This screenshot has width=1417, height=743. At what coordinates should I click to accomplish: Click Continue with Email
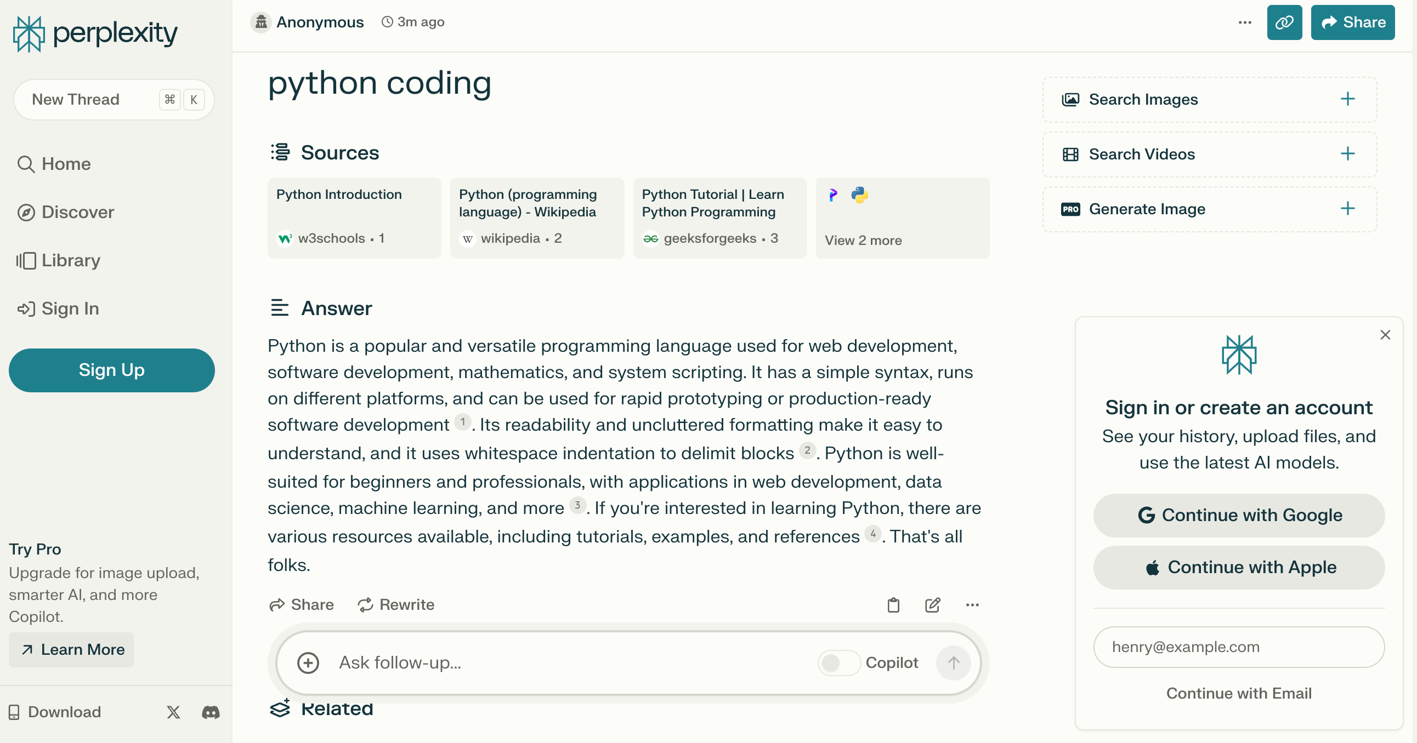(x=1239, y=694)
